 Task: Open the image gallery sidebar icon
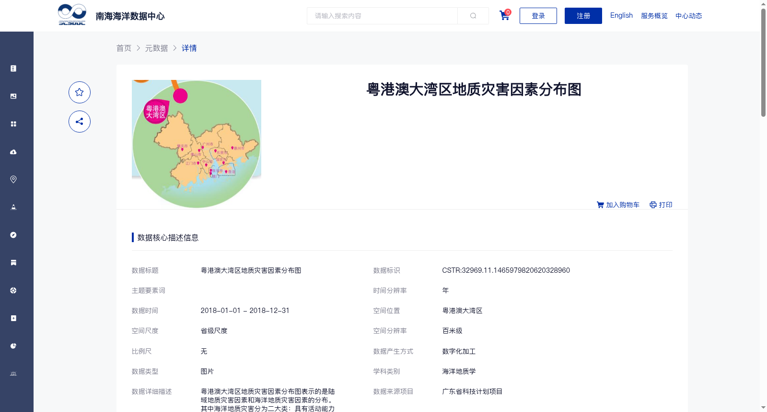click(13, 96)
